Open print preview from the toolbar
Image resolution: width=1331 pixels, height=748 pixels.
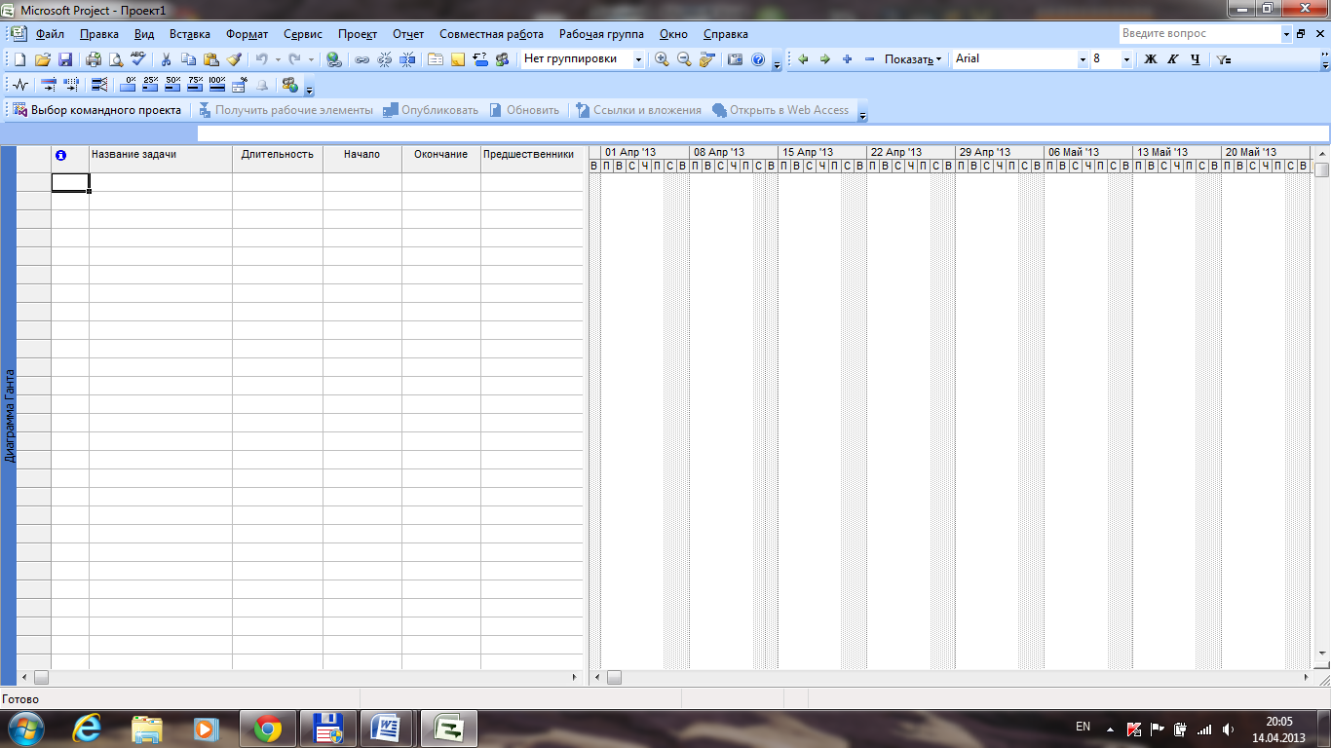pos(116,59)
